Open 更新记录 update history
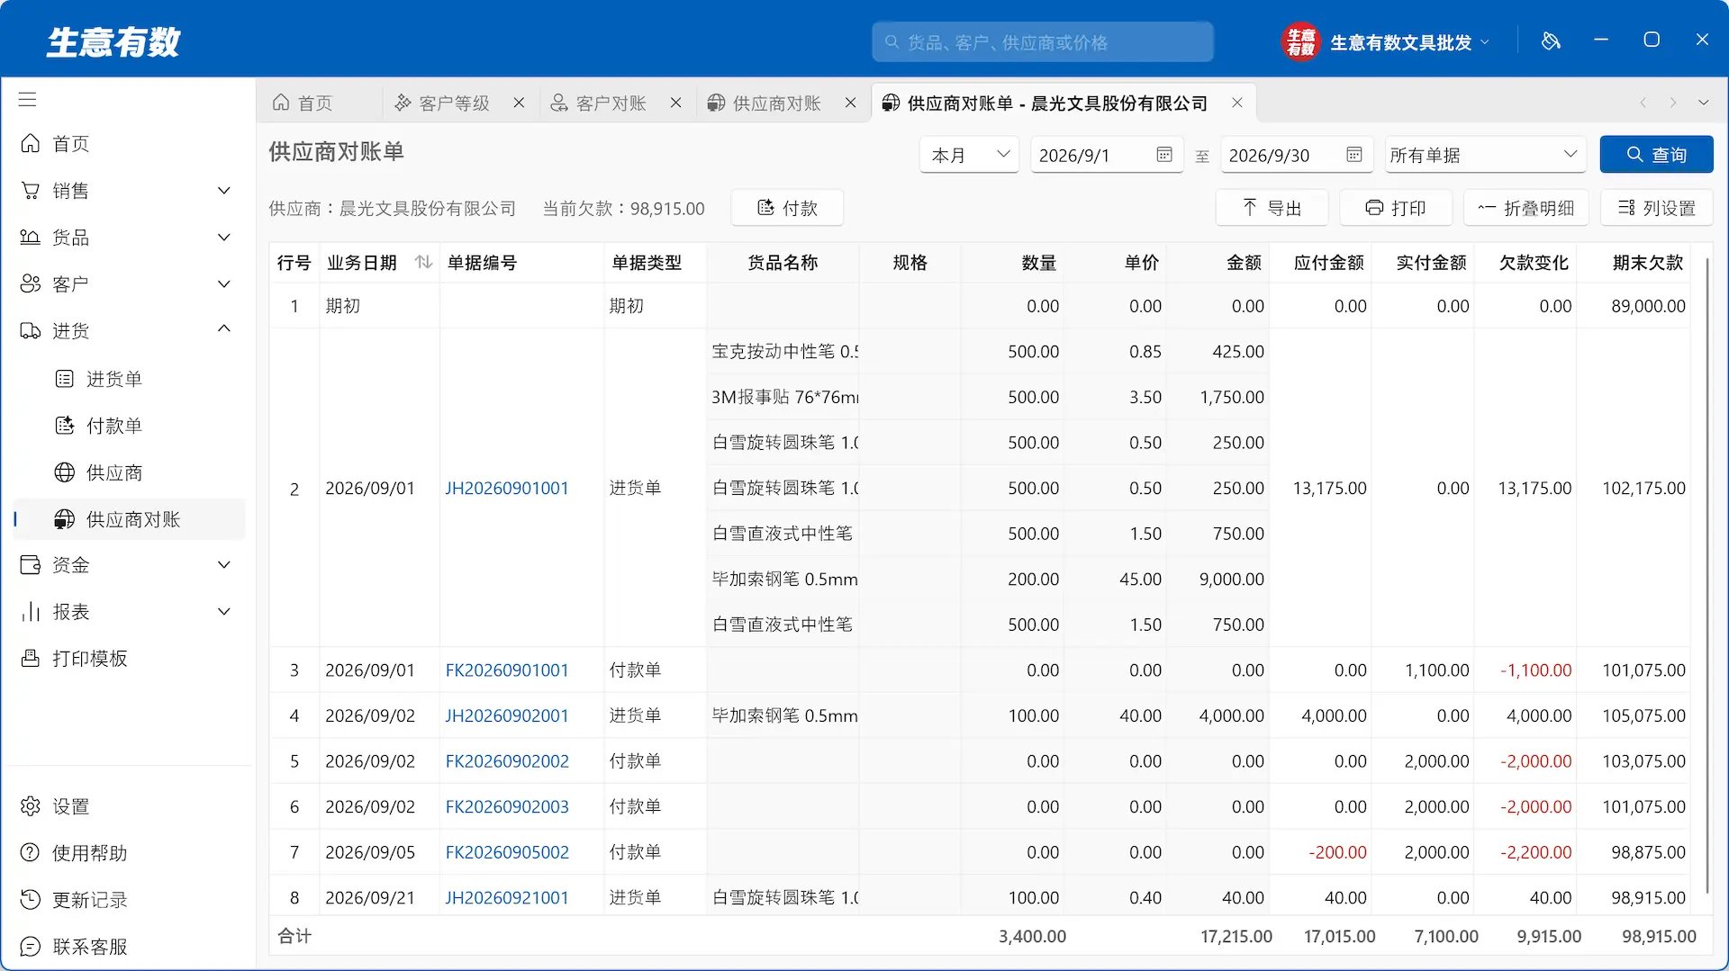Image resolution: width=1729 pixels, height=971 pixels. (x=129, y=900)
